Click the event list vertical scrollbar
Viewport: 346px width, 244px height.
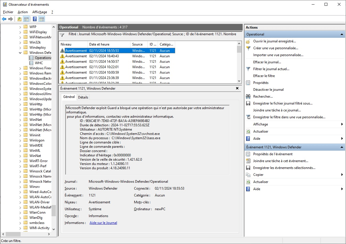239,62
